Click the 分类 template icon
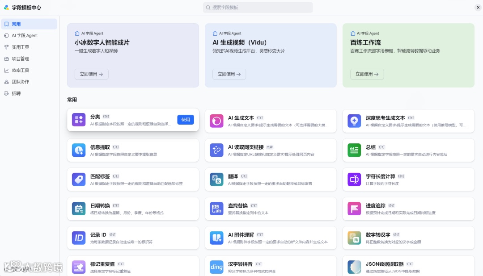Viewport: 483px width, 276px height. click(x=79, y=120)
